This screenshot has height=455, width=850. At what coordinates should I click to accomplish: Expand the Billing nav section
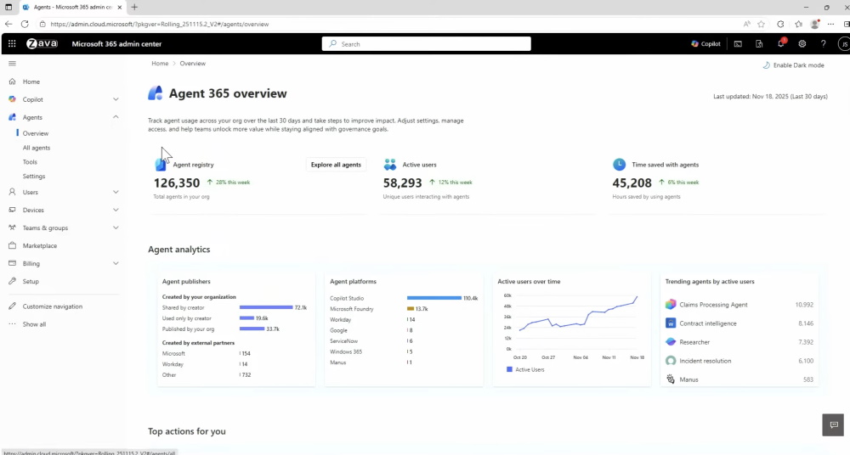(116, 264)
